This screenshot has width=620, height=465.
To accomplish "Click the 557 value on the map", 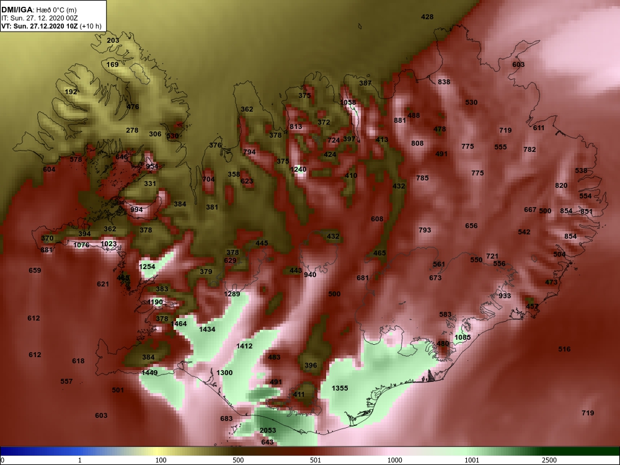I will tap(66, 381).
